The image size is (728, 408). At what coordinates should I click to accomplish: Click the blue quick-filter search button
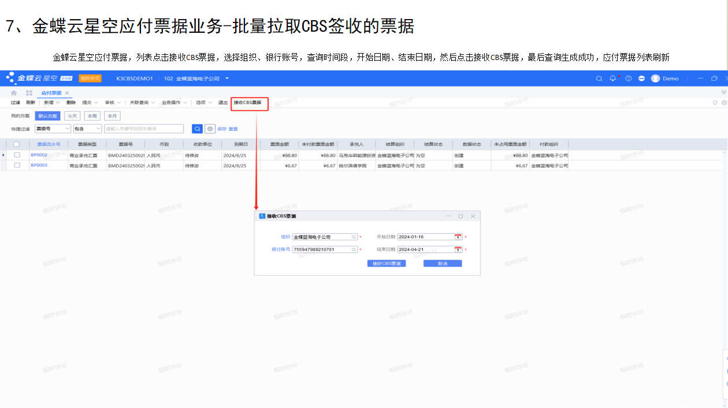[x=197, y=129]
